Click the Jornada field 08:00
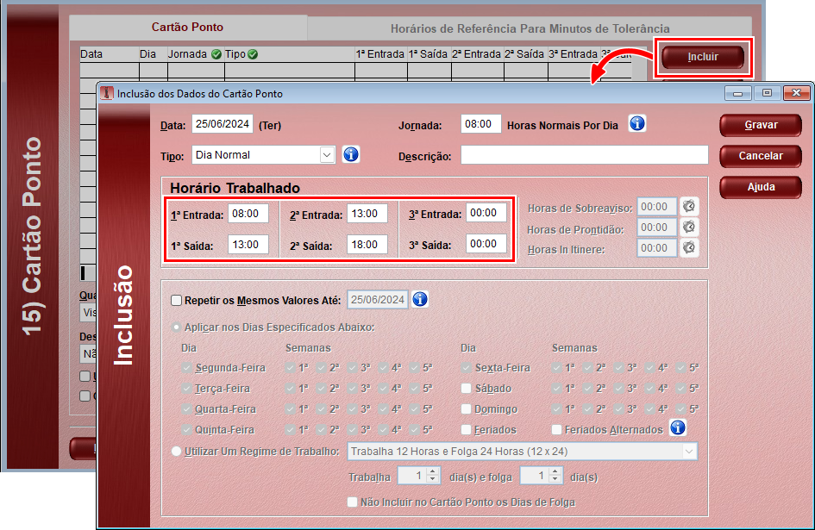 480,124
